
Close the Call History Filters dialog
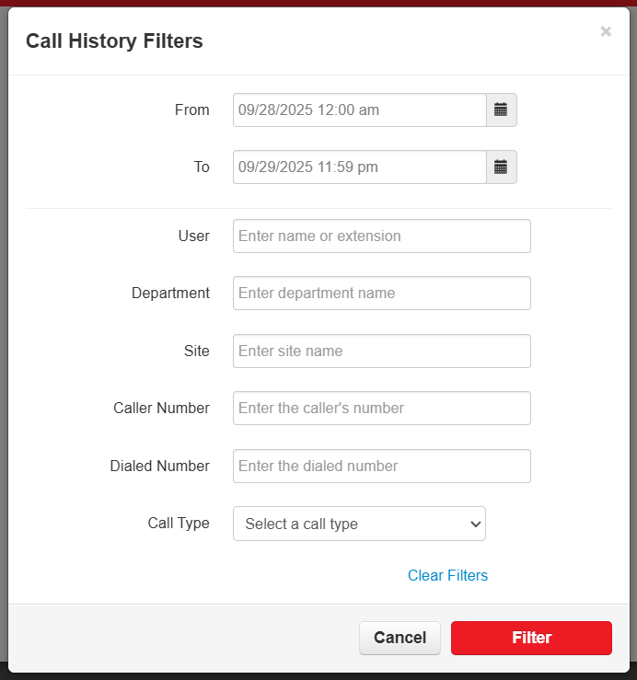(x=606, y=31)
